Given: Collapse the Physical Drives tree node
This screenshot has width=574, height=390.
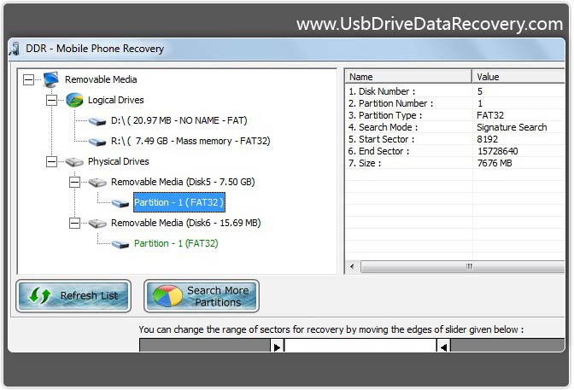Looking at the screenshot, I should pos(51,161).
